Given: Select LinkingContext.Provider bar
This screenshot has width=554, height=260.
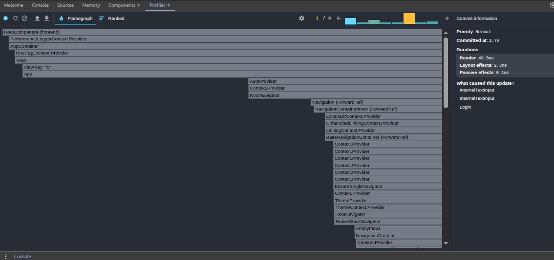Looking at the screenshot, I should click(384, 130).
